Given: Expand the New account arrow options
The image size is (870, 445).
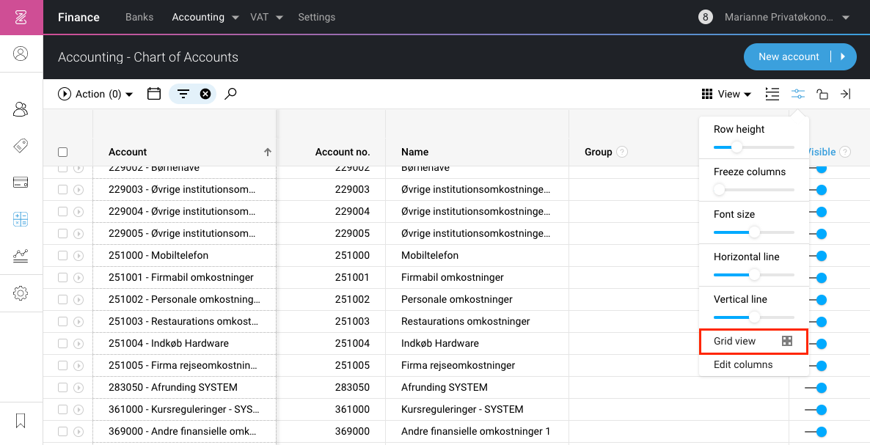Looking at the screenshot, I should tap(844, 56).
